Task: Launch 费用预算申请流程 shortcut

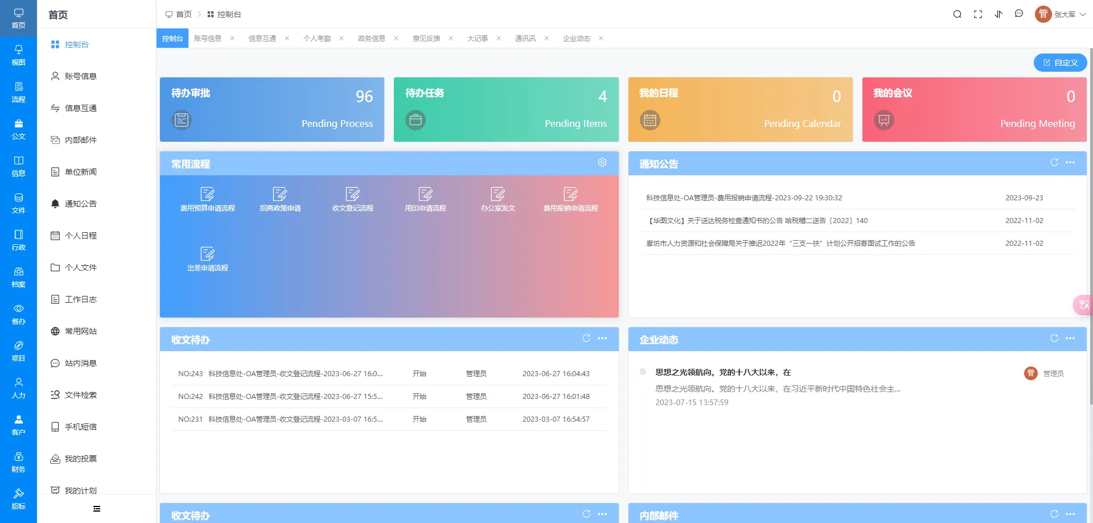Action: [x=208, y=200]
